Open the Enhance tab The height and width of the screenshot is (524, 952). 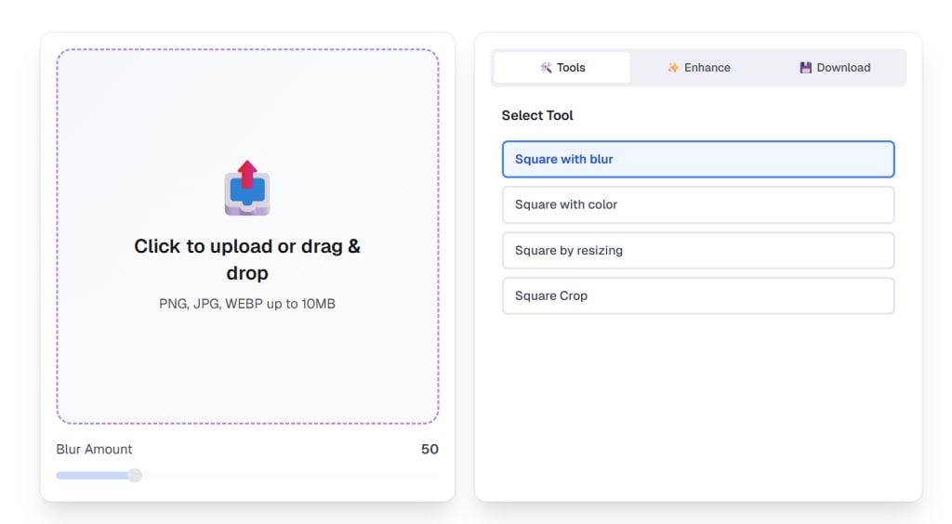[698, 67]
